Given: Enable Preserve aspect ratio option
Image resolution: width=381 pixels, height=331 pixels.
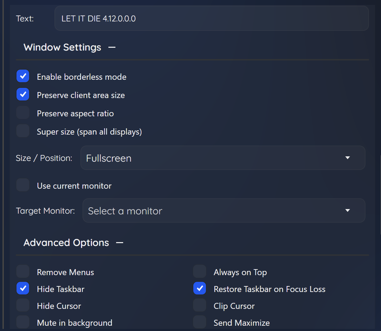Looking at the screenshot, I should [23, 113].
